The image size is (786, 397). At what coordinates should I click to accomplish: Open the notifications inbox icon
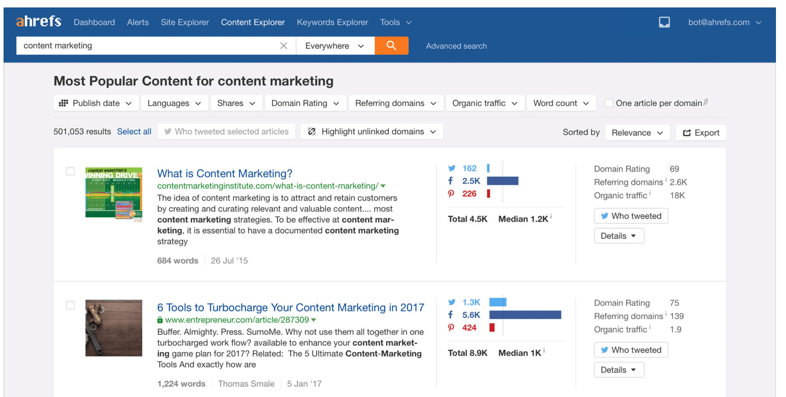tap(664, 22)
